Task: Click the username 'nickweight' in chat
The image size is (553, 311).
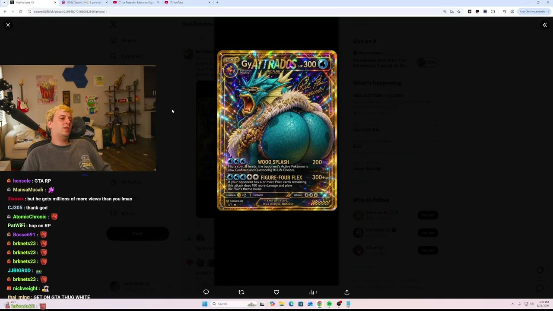Action: [25, 289]
